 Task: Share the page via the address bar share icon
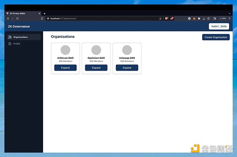(x=160, y=19)
